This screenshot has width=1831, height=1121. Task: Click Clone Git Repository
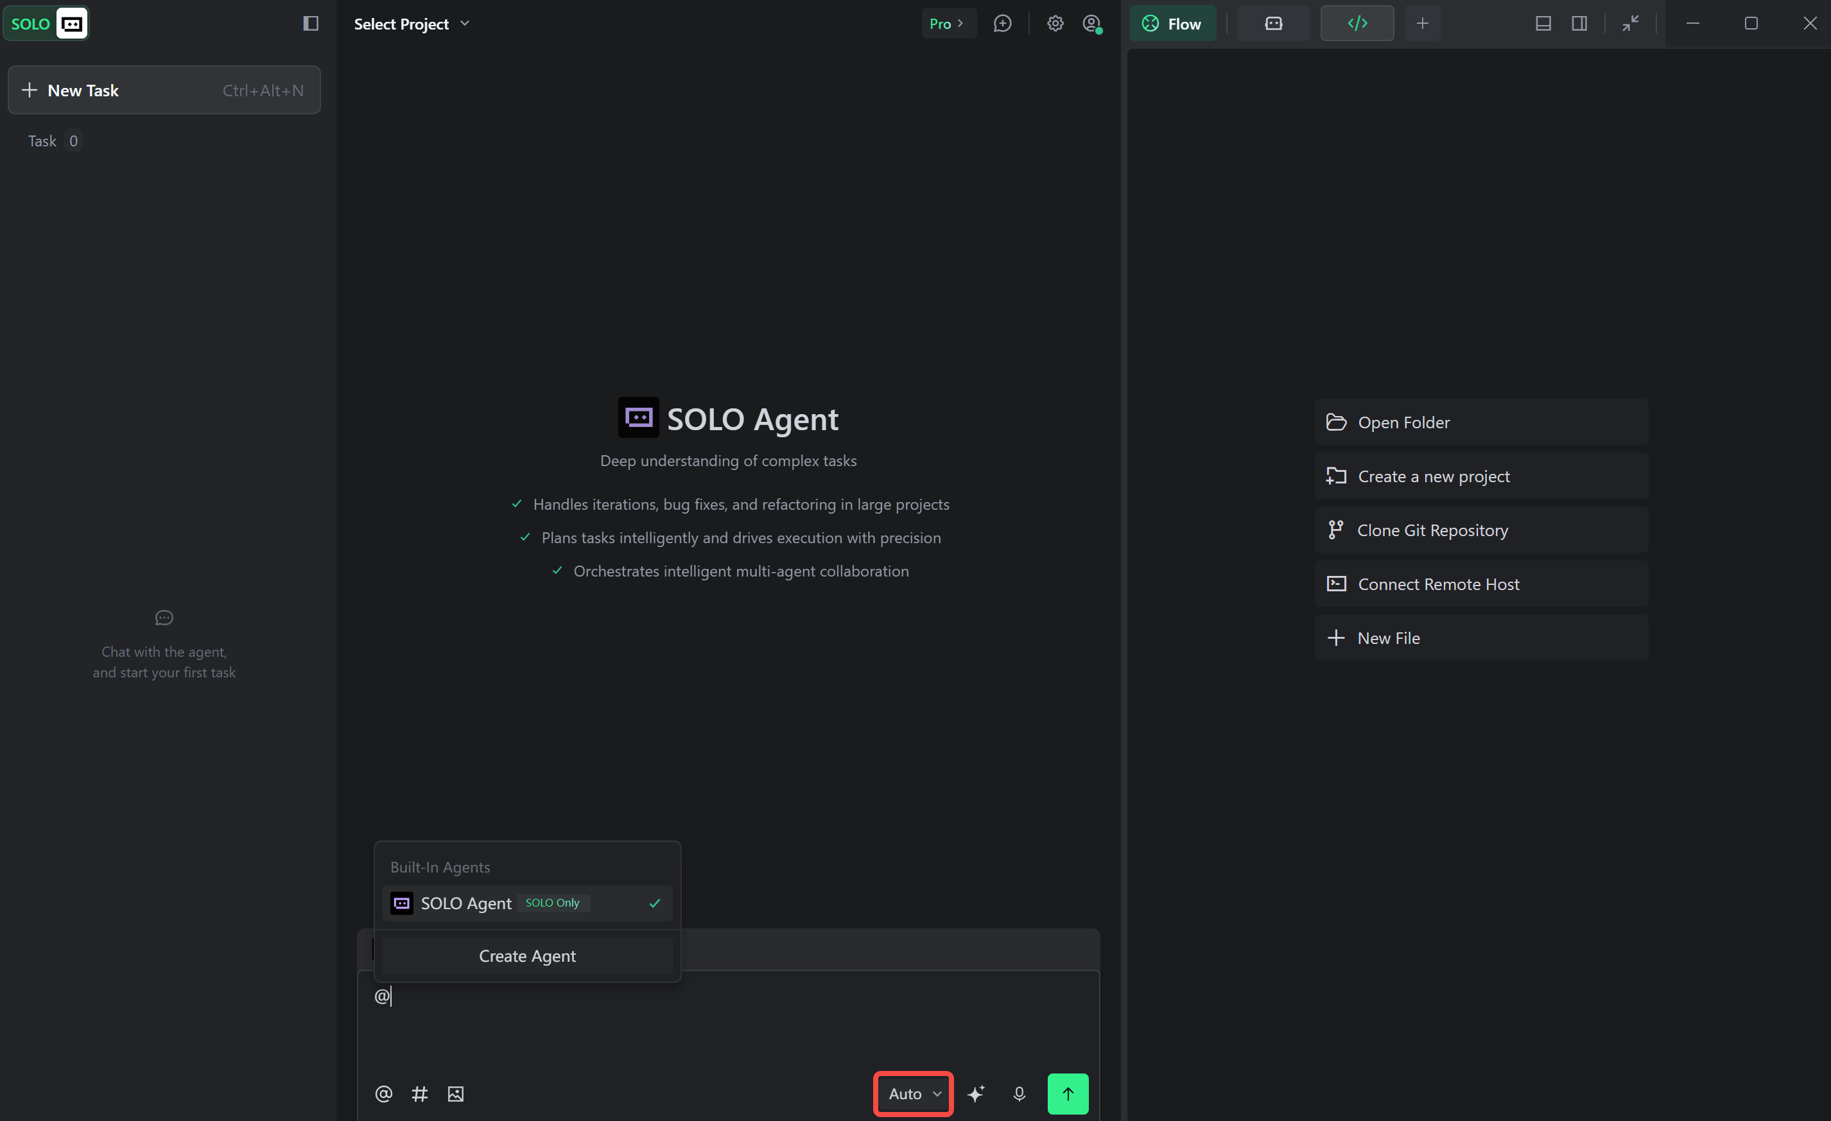tap(1481, 530)
